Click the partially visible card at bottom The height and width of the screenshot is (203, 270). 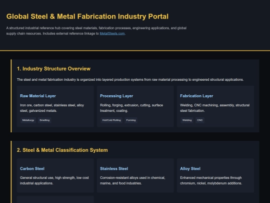[55, 199]
